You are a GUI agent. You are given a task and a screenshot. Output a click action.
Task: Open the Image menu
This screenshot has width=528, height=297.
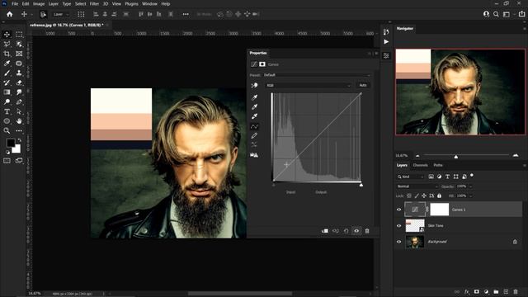pos(39,3)
